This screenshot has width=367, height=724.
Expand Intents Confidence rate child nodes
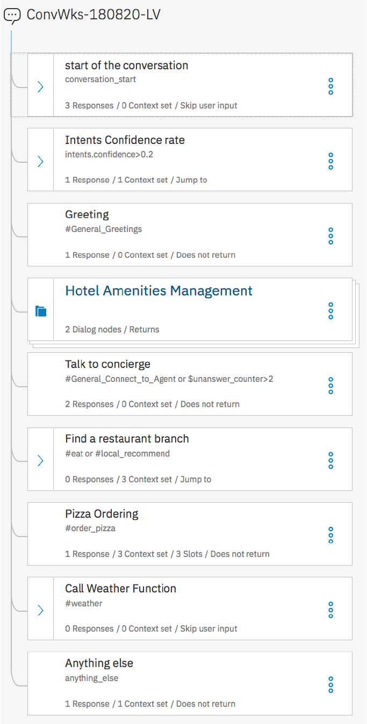click(40, 161)
